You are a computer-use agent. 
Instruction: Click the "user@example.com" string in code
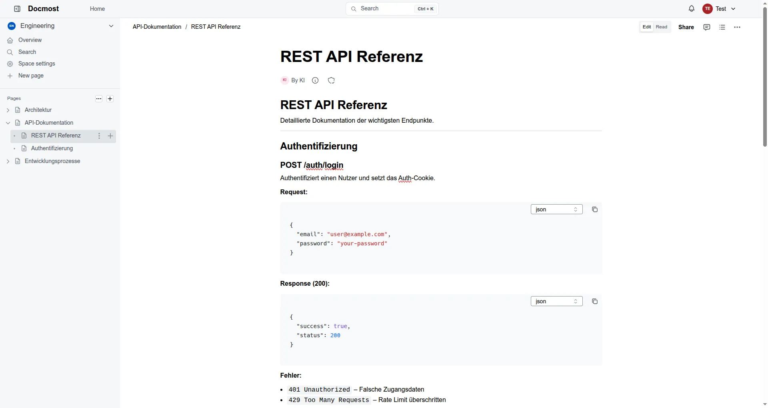click(357, 234)
